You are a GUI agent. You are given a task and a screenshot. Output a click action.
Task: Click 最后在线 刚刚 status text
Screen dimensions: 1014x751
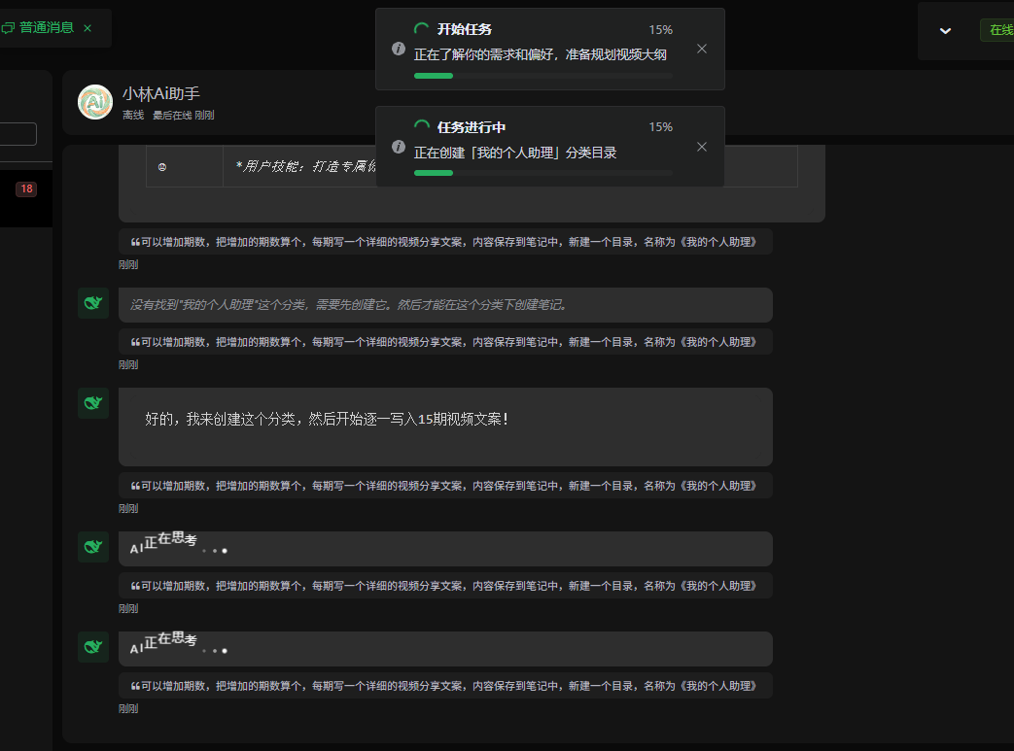pos(183,115)
